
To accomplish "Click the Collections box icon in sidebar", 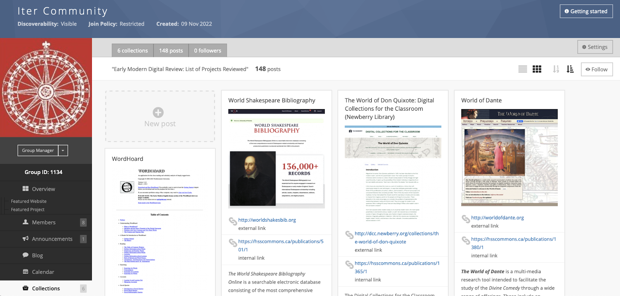I will [26, 288].
